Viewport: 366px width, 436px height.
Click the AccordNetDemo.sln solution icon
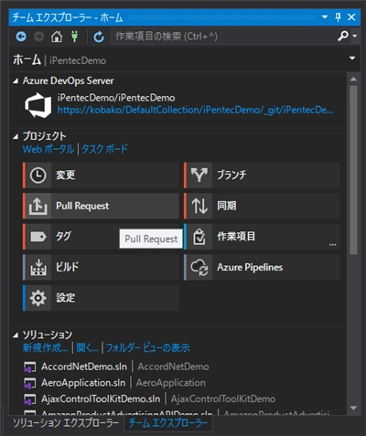pyautogui.click(x=29, y=367)
